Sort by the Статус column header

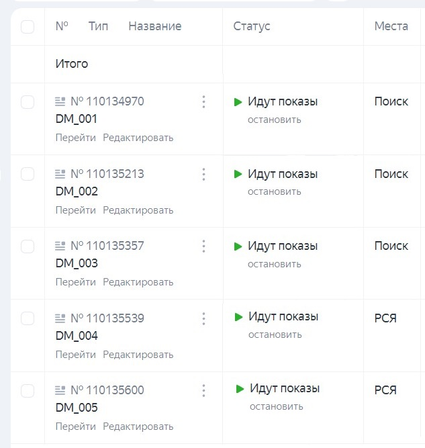pyautogui.click(x=252, y=26)
